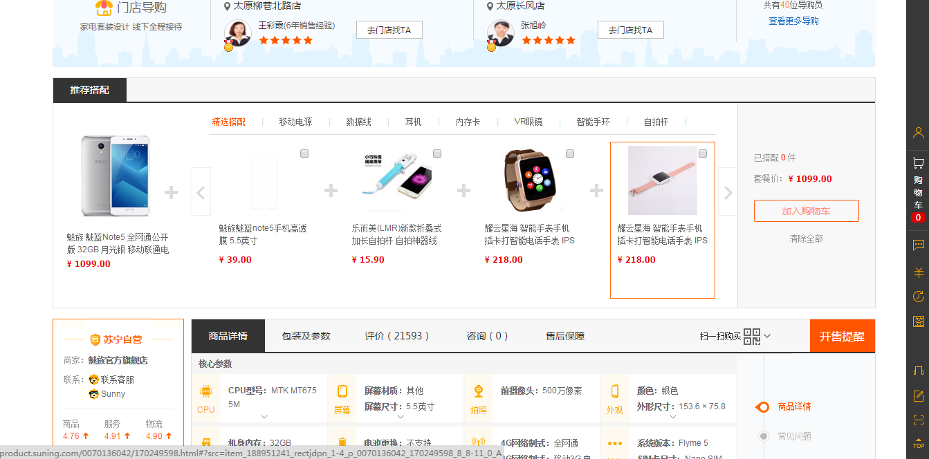Click the CPU spec icon

click(x=205, y=391)
